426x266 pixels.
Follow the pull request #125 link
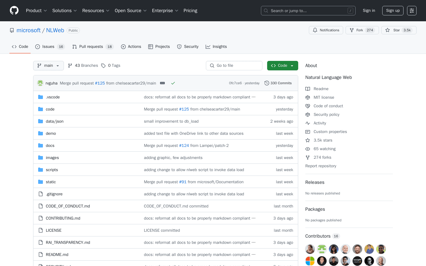(x=100, y=83)
